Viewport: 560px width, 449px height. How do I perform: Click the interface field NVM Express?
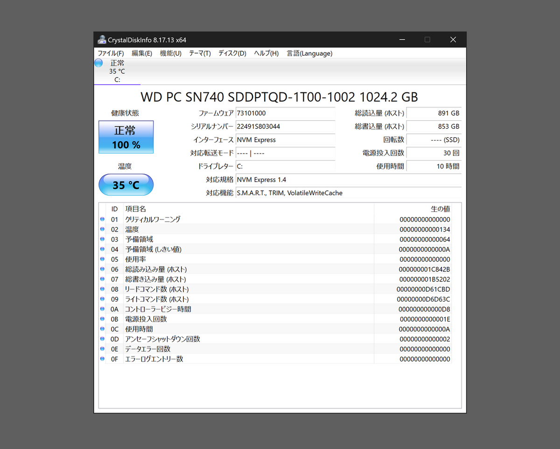pos(285,140)
